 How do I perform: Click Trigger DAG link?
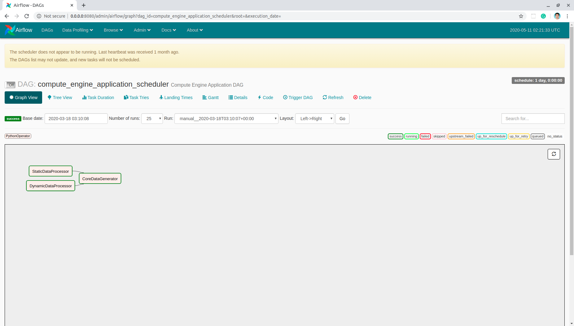(x=298, y=98)
